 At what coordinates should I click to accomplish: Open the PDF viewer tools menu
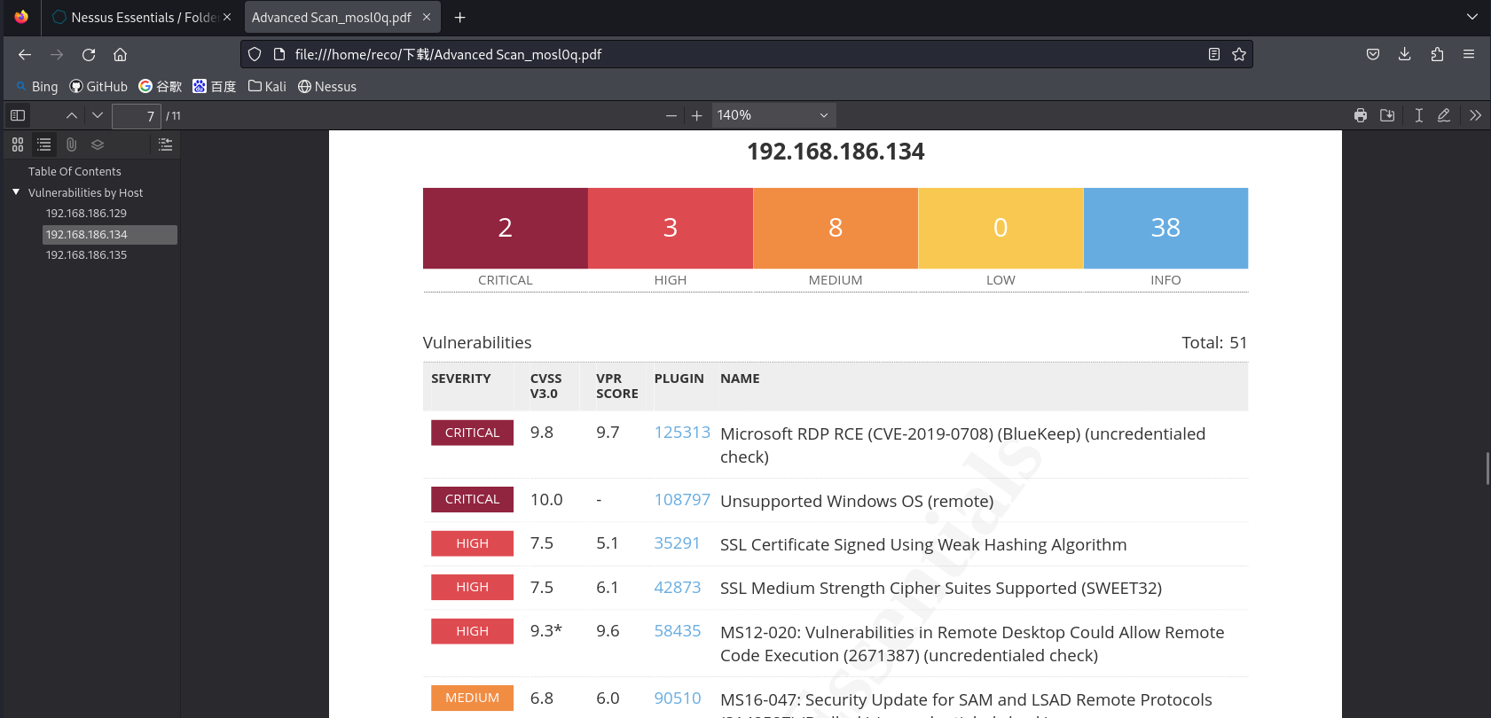point(1475,115)
